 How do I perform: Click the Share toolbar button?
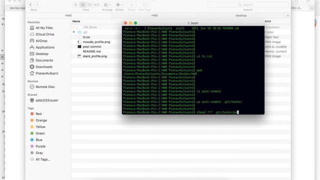point(131,4)
